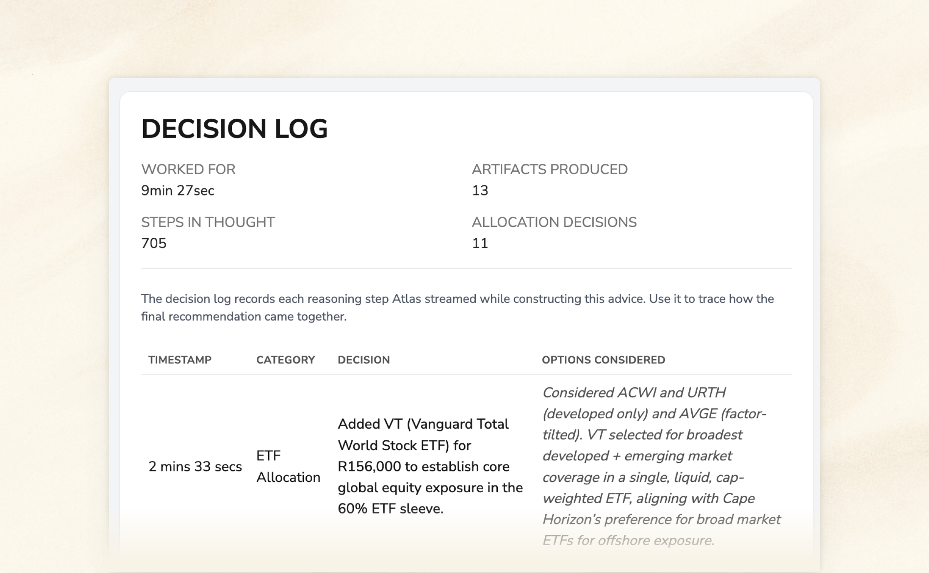This screenshot has height=573, width=929.
Task: Select the artifacts count value 13
Action: pyautogui.click(x=480, y=190)
